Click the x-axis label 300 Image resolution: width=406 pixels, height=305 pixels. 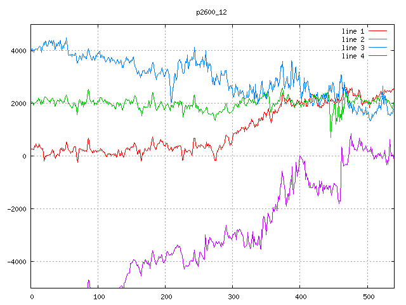tap(233, 297)
